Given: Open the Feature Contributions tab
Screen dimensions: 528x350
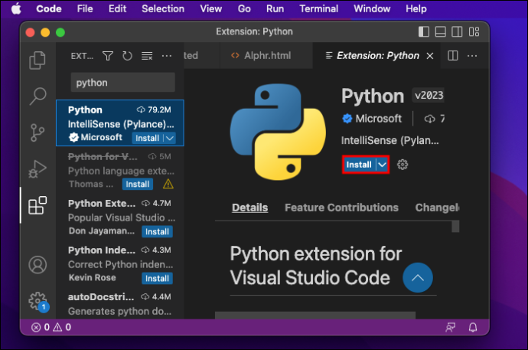Looking at the screenshot, I should tap(341, 208).
